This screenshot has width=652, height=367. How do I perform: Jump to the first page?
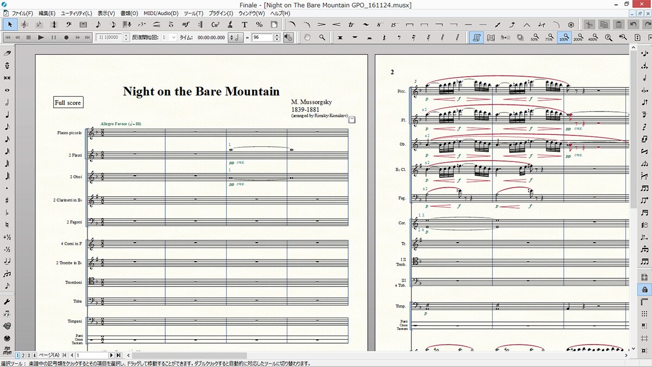click(65, 355)
